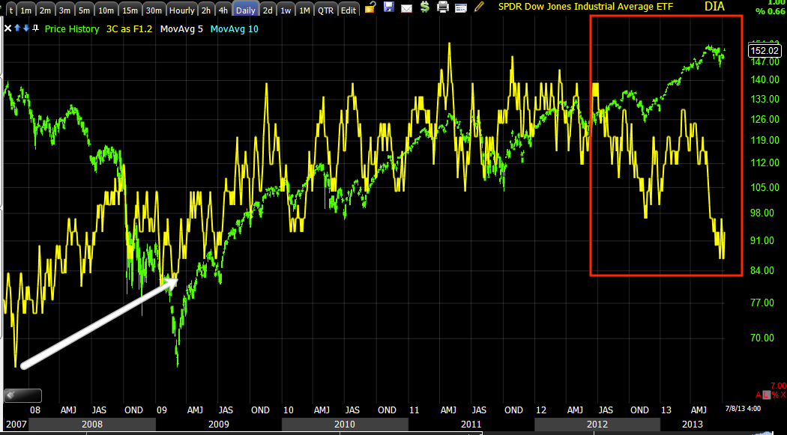Click the pin icon beside Price History
This screenshot has height=435, width=787.
pos(35,28)
